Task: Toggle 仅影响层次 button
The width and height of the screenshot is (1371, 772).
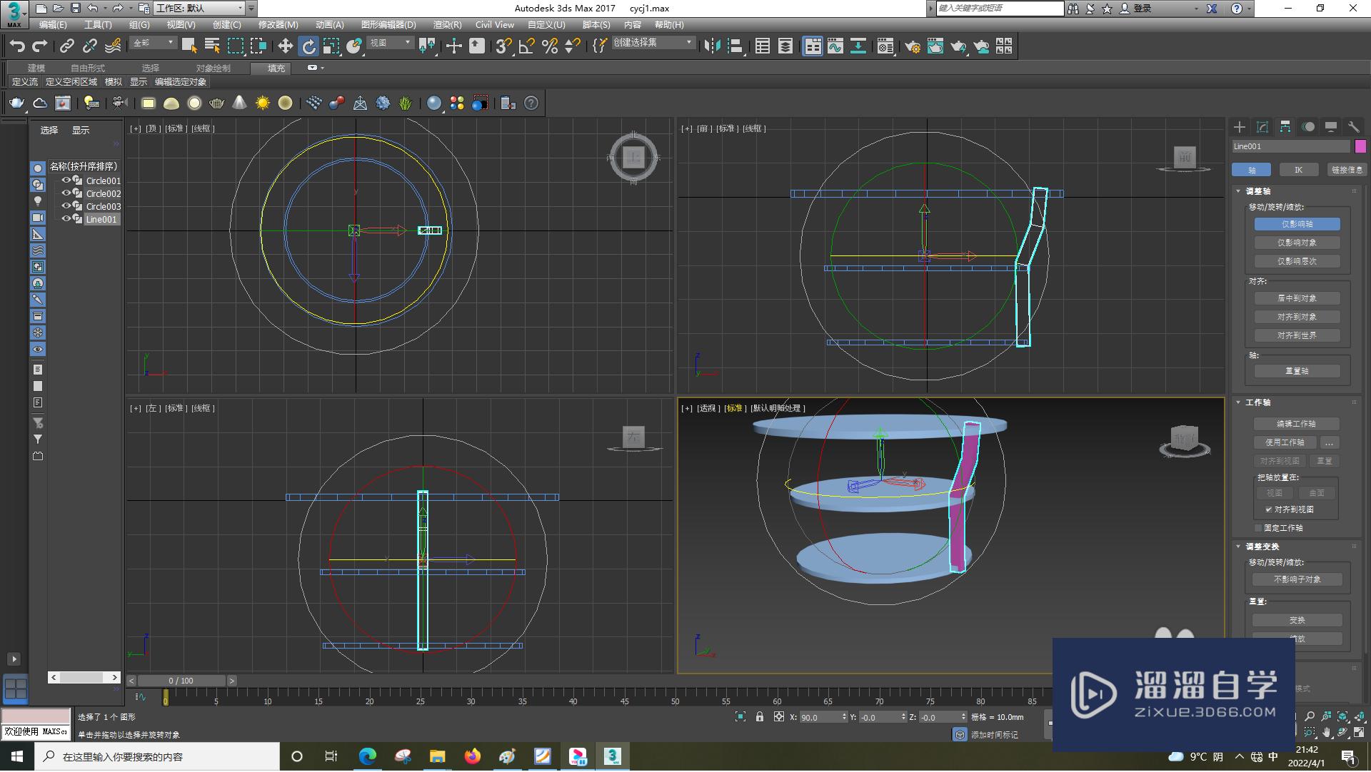Action: 1297,261
